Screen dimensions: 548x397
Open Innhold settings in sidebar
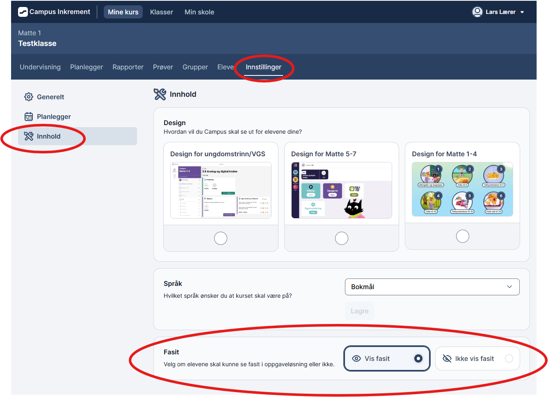tap(78, 136)
